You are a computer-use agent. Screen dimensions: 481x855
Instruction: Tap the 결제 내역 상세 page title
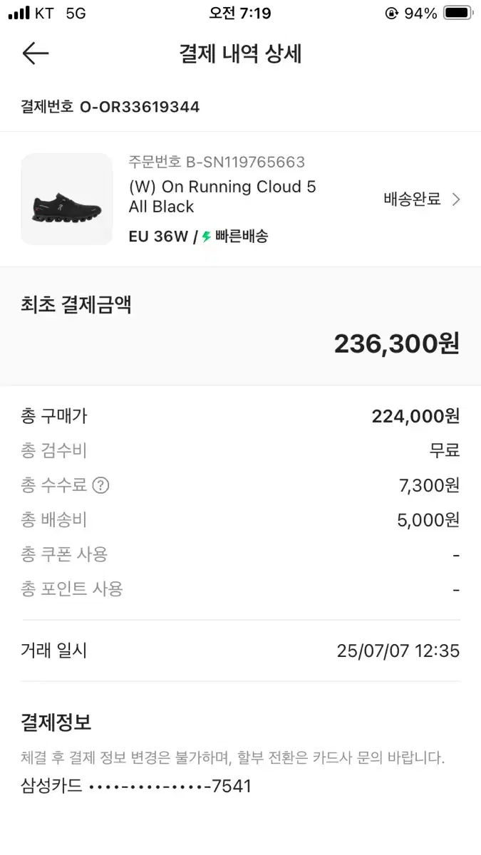241,54
